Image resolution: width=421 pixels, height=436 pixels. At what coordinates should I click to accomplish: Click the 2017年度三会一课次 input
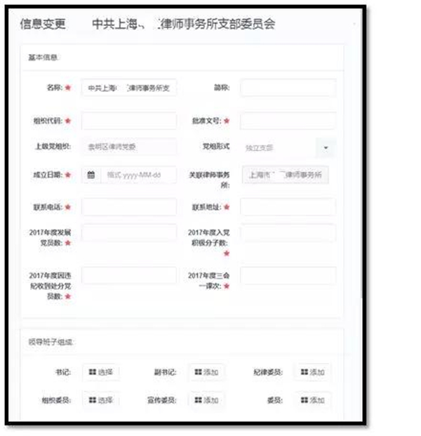coord(288,275)
